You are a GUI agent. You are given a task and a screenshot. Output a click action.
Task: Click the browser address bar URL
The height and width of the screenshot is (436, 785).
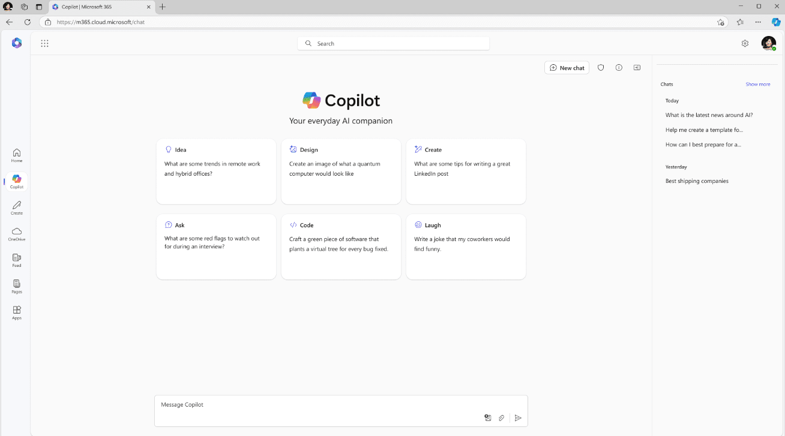[101, 22]
